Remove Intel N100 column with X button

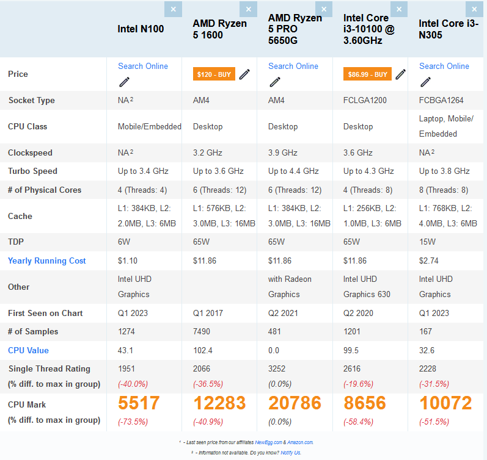(174, 9)
